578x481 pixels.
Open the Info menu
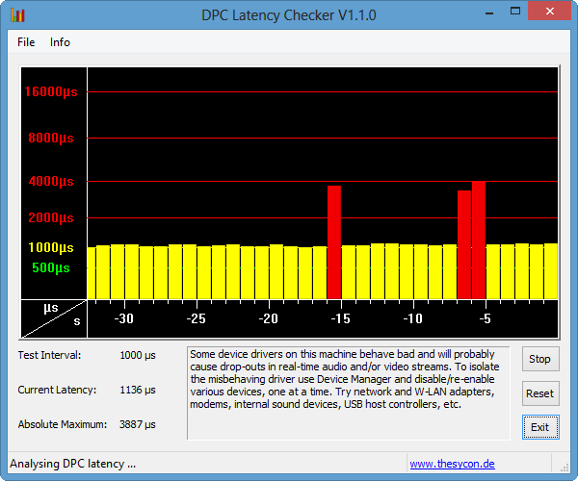[x=60, y=42]
